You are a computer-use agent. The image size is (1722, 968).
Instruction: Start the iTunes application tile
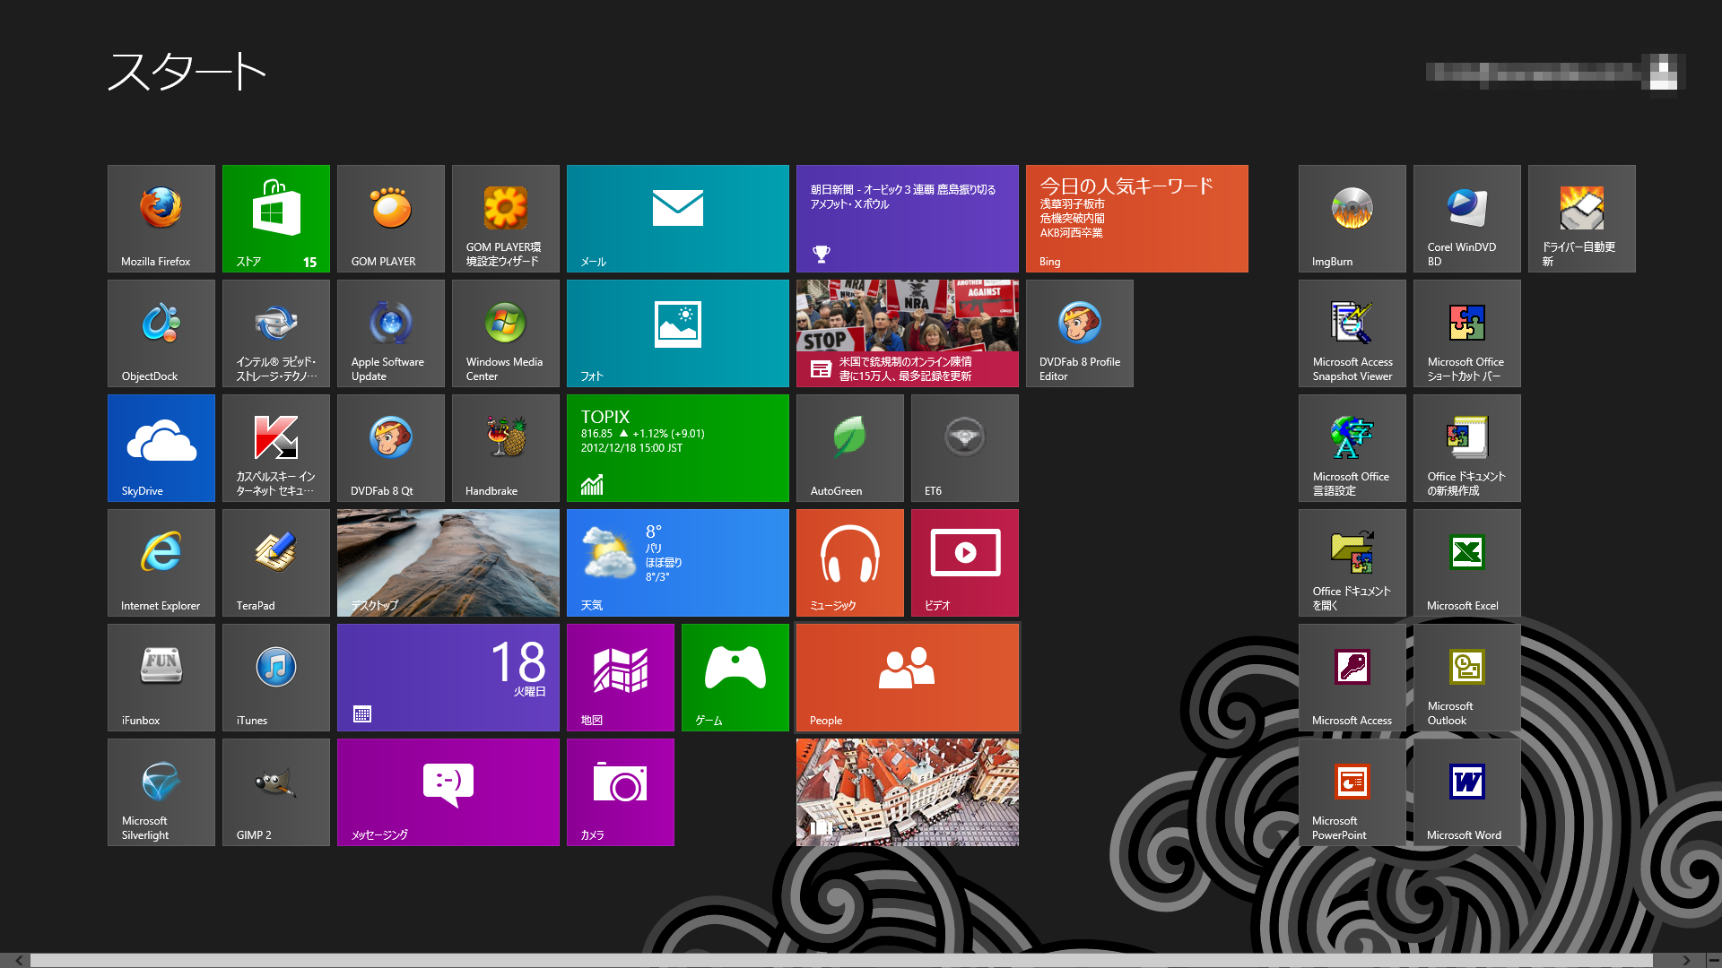[276, 677]
